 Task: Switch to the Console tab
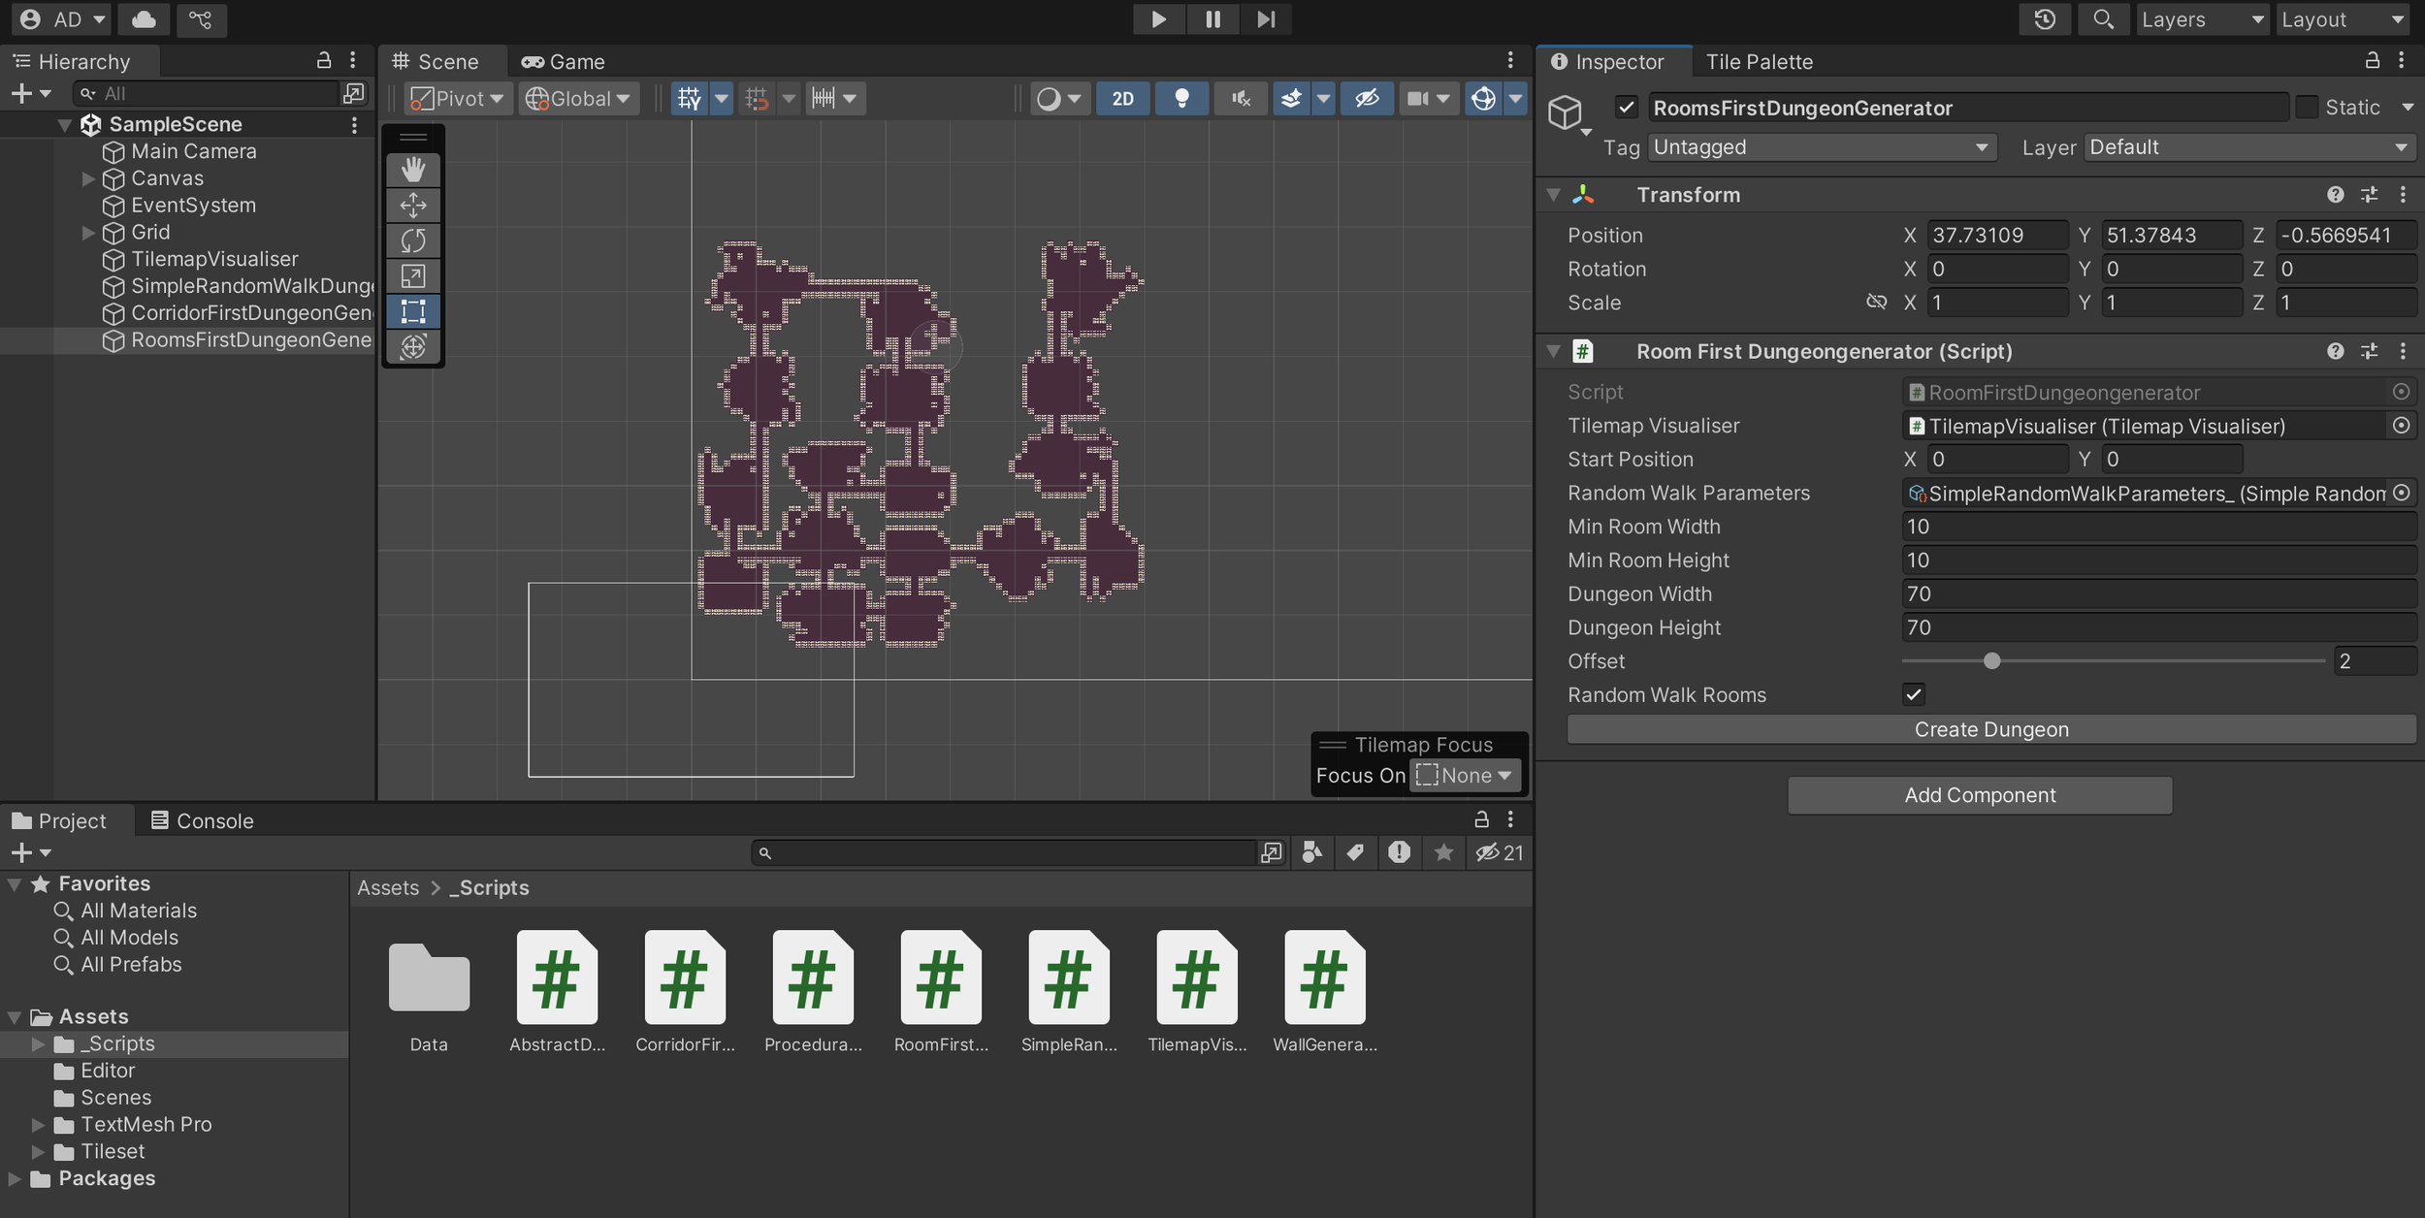click(x=203, y=821)
